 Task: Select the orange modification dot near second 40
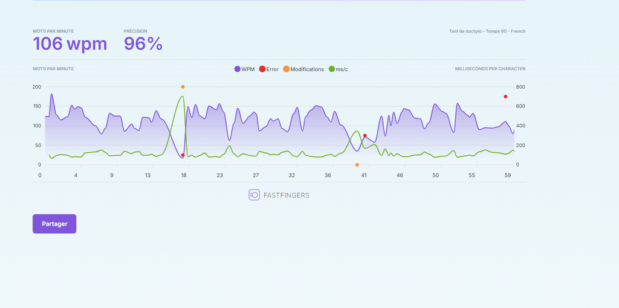(357, 165)
